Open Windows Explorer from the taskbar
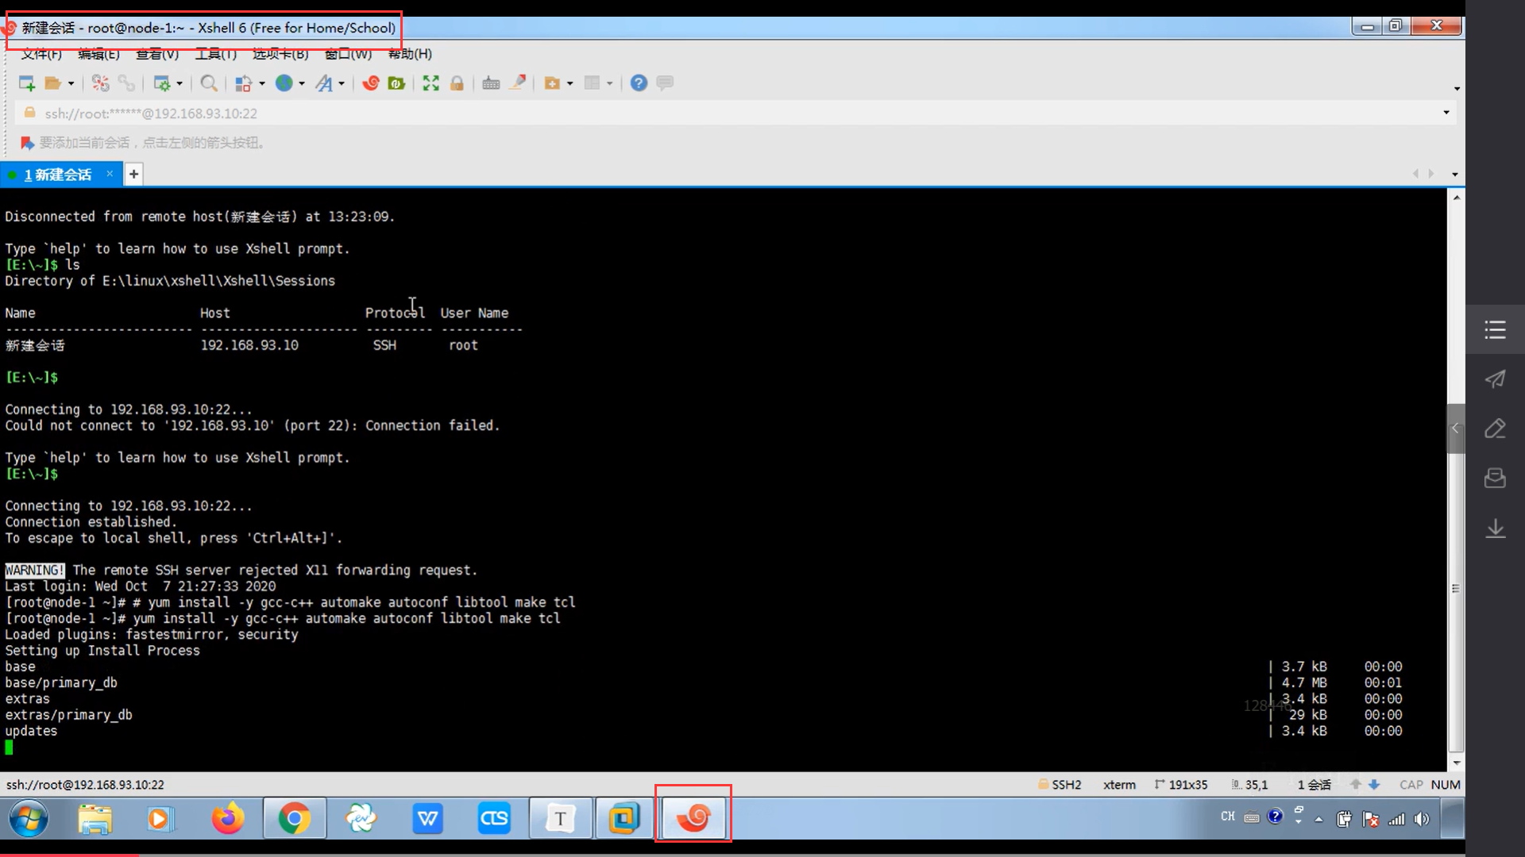 [95, 818]
